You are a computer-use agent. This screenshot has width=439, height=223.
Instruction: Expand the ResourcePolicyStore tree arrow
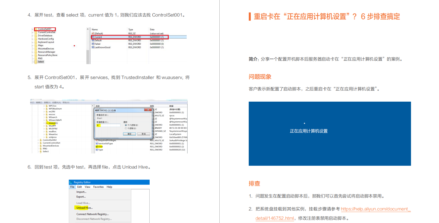(32, 55)
